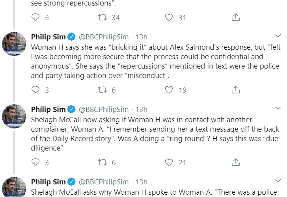Viewport: 287px width, 197px height.
Task: Share the "due diligence" tweet
Action: pos(235,162)
